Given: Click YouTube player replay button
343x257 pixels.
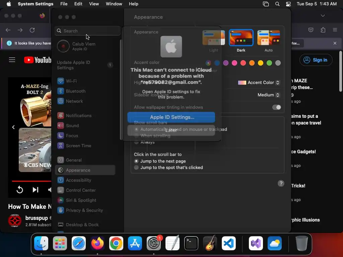Looking at the screenshot, I should coord(20,190).
